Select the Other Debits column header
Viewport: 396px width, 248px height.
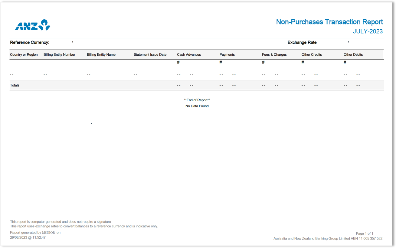click(x=353, y=54)
